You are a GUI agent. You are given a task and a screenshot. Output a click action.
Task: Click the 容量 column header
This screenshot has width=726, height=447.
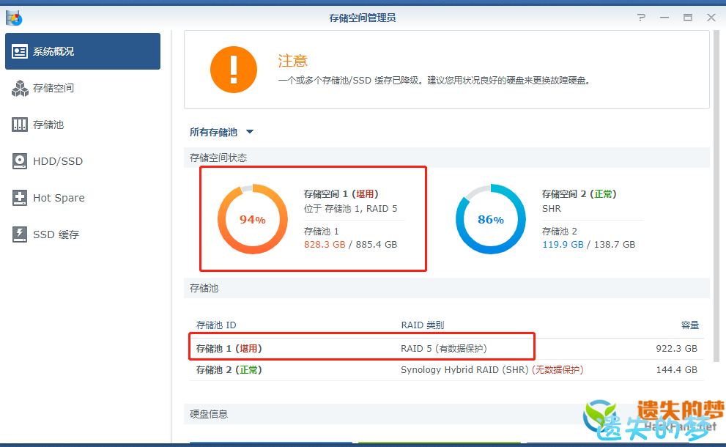click(x=689, y=325)
